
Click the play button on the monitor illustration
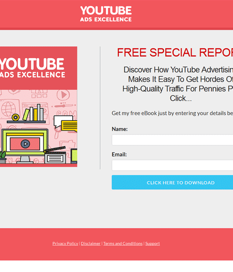(26, 144)
